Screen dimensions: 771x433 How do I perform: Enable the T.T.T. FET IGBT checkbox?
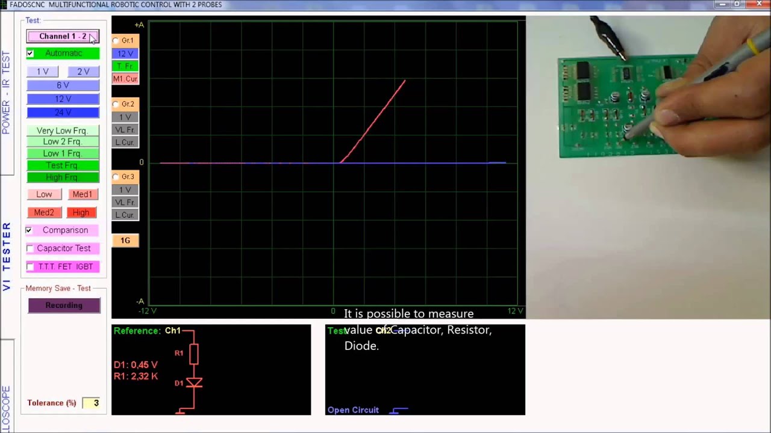point(30,266)
